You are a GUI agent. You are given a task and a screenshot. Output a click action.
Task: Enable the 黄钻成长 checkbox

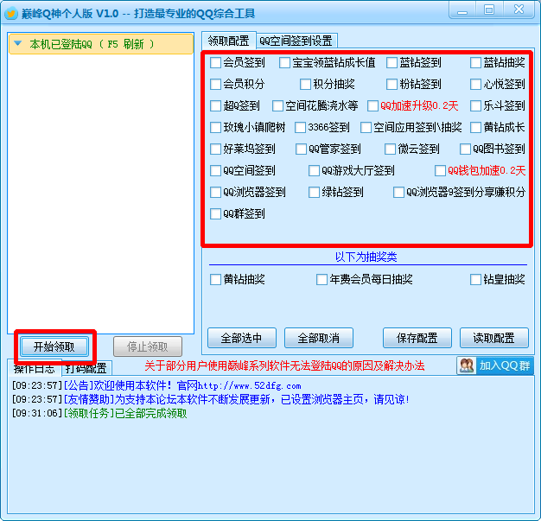(x=475, y=127)
